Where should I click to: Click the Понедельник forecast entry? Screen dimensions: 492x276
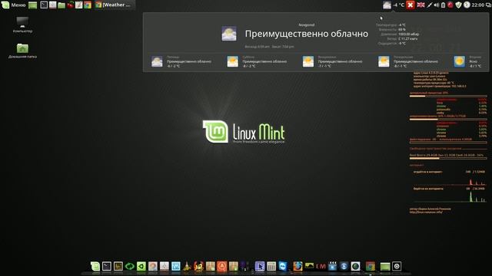click(408, 61)
